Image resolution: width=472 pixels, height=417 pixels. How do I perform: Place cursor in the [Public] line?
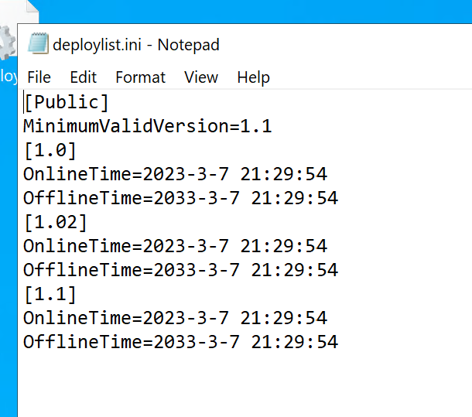point(67,102)
